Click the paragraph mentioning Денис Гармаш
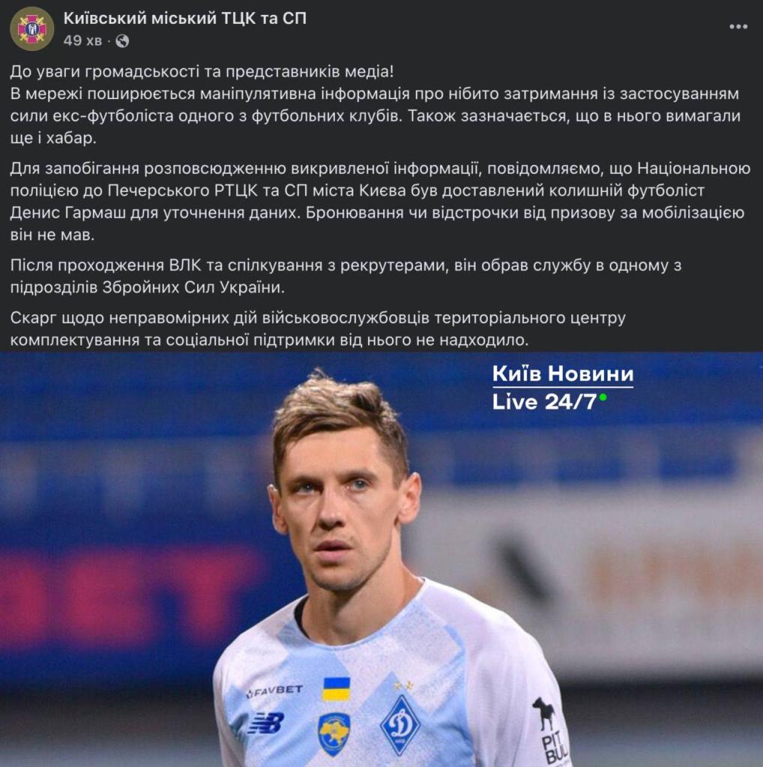The height and width of the screenshot is (767, 763). tap(380, 201)
